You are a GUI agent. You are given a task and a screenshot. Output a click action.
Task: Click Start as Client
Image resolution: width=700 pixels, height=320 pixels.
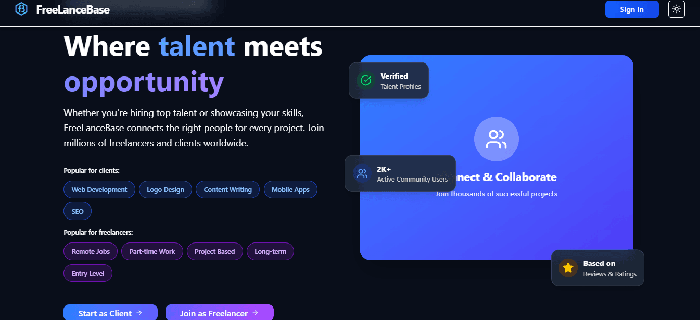[x=110, y=313]
